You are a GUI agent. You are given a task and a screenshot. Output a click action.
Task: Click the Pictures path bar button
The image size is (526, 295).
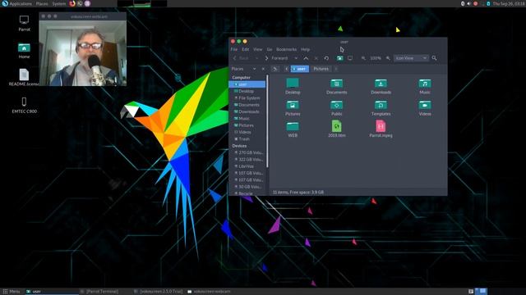pos(321,69)
